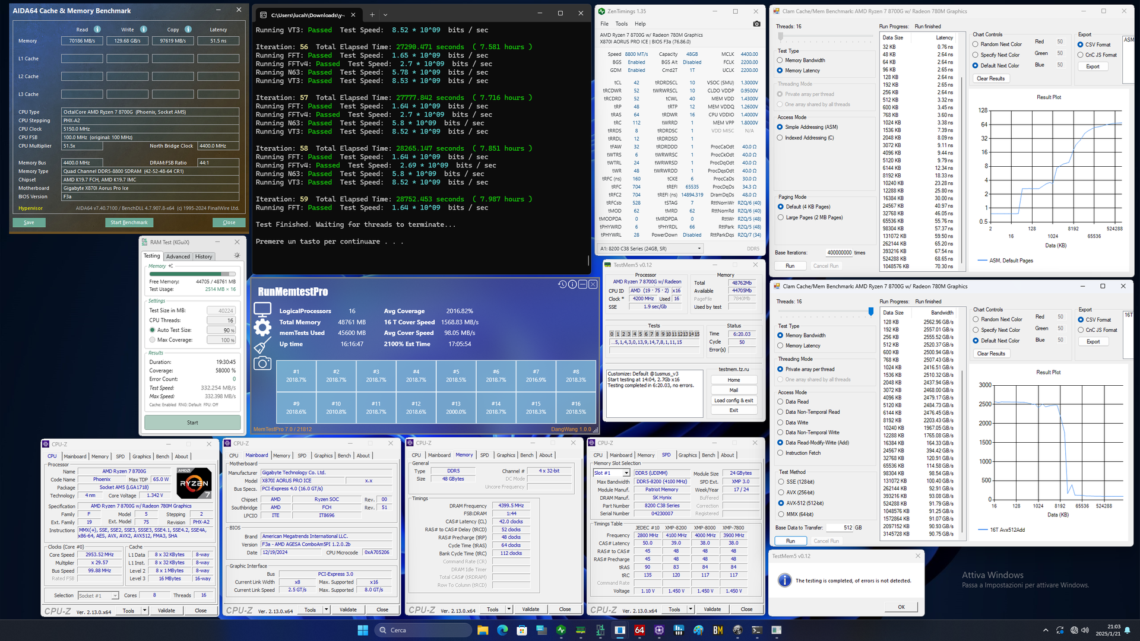Image resolution: width=1140 pixels, height=641 pixels.
Task: Open the Help menu in ZenTimings
Action: coord(640,24)
